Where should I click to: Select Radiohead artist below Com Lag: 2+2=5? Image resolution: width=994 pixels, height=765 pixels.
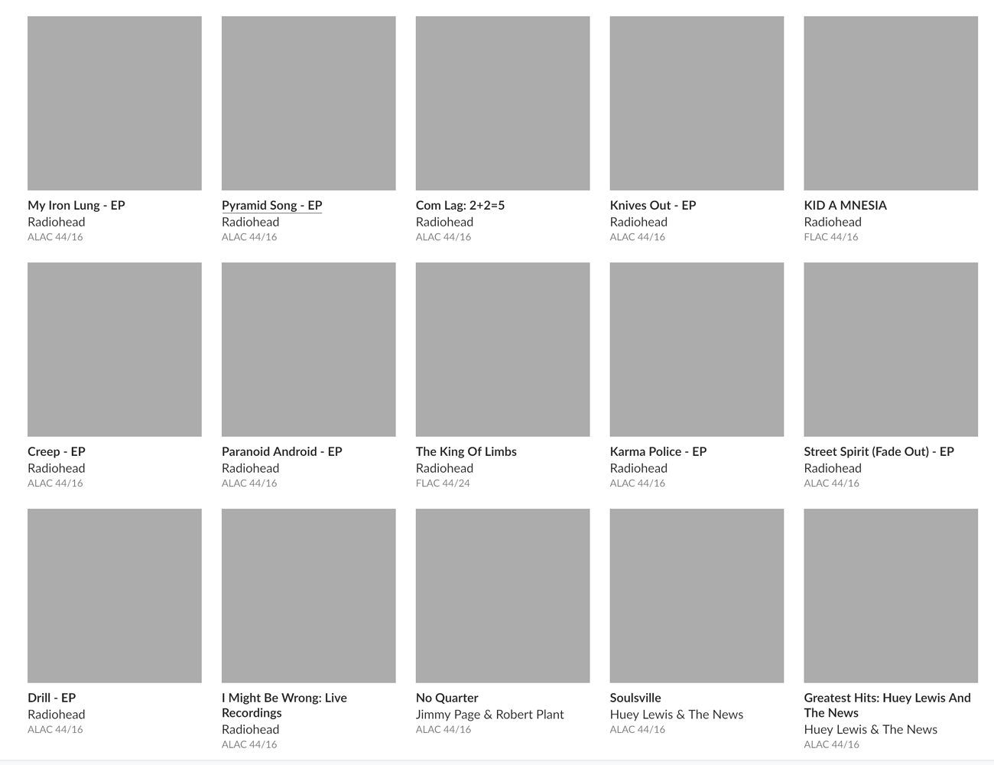pyautogui.click(x=445, y=222)
